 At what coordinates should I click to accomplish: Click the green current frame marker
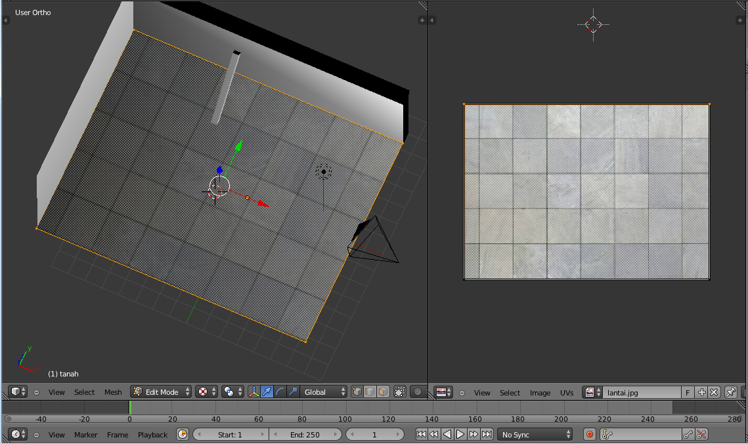pyautogui.click(x=130, y=407)
